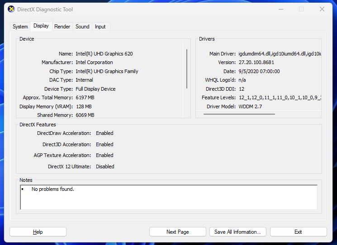This screenshot has width=337, height=245.
Task: Click the Direct3D DDI value 12
Action: tap(242, 89)
